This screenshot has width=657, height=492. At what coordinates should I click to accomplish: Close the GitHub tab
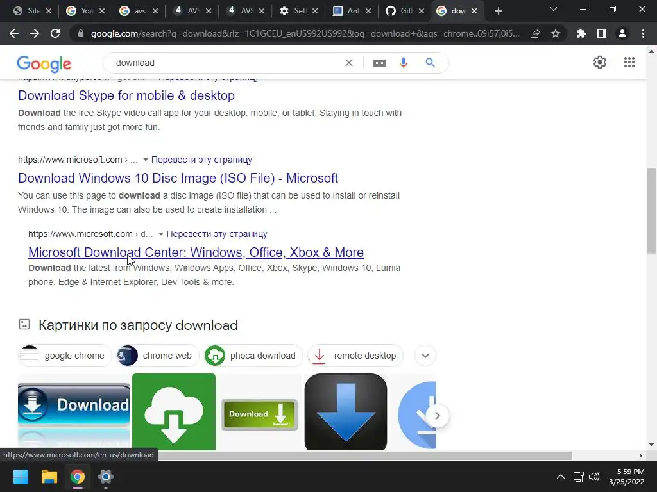pos(421,11)
